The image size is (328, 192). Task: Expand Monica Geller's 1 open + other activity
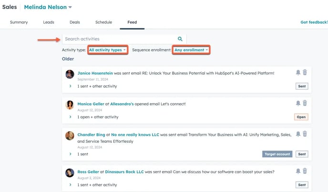coord(70,117)
